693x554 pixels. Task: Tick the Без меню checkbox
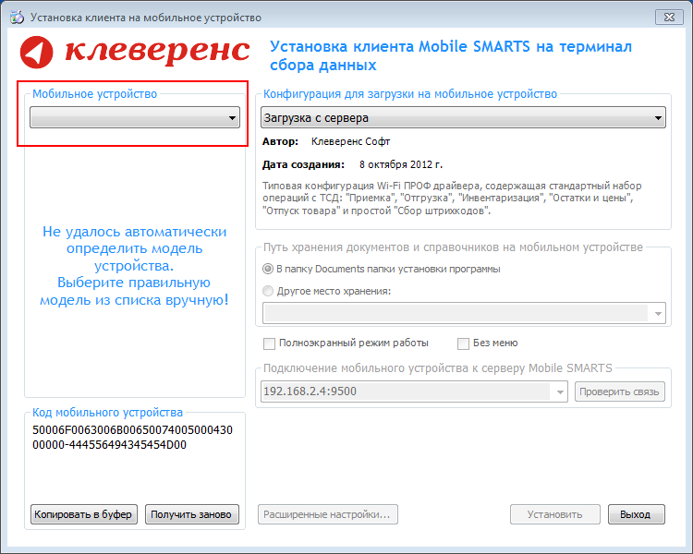coord(463,343)
